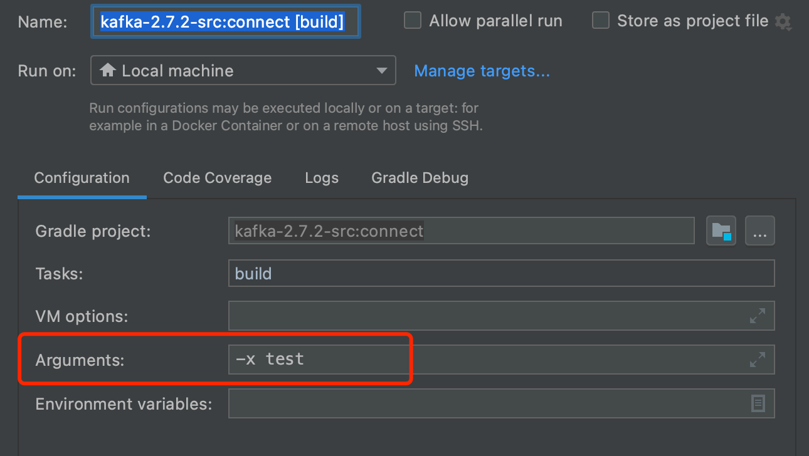
Task: Click the Arguments field with -x test
Action: [502, 360]
